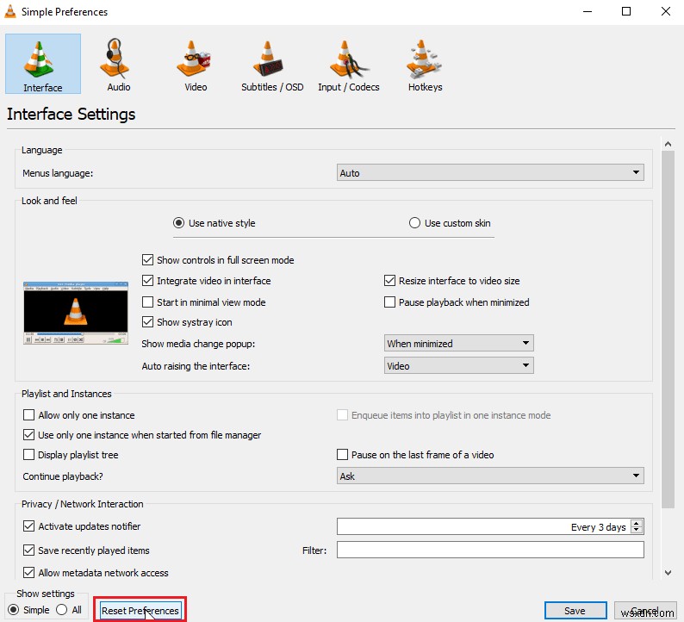Viewport: 684px width, 622px height.
Task: Enable Start in minimal view mode
Action: (203, 302)
